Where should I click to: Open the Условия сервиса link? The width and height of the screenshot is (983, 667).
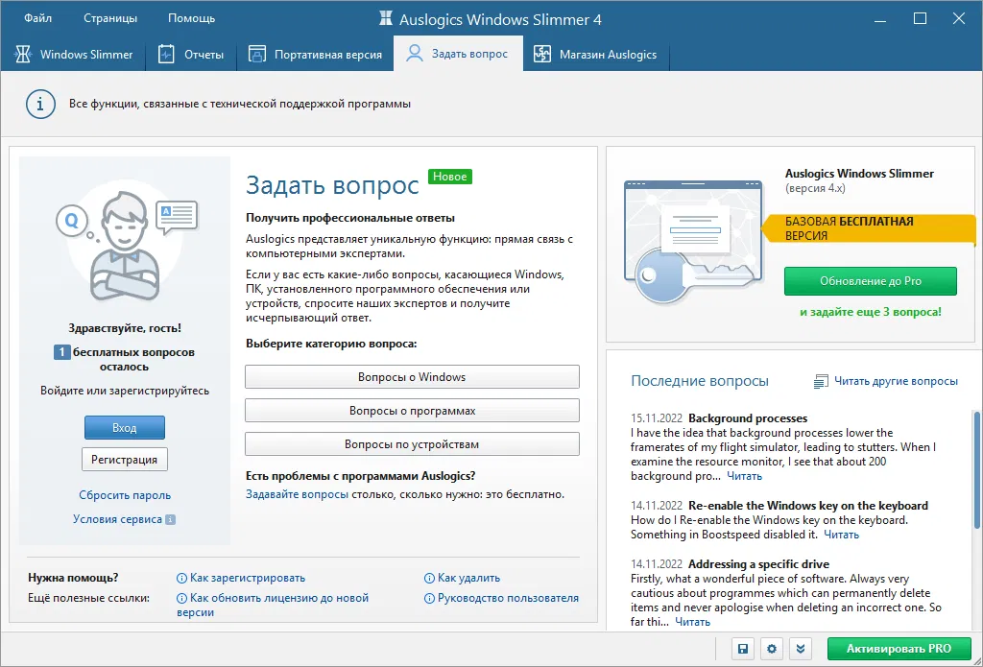(117, 519)
